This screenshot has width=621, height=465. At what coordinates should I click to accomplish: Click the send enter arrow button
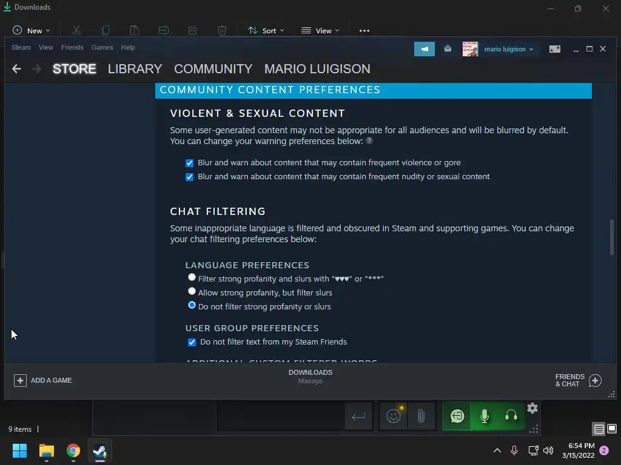pyautogui.click(x=358, y=417)
